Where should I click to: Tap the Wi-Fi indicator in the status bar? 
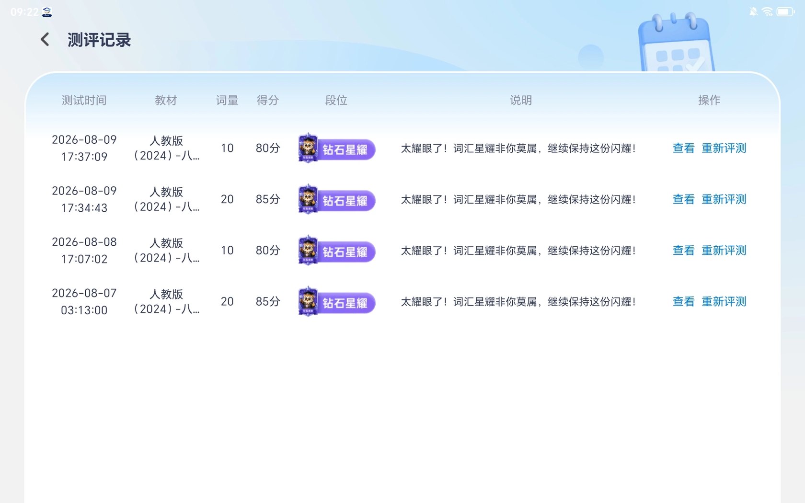click(768, 11)
